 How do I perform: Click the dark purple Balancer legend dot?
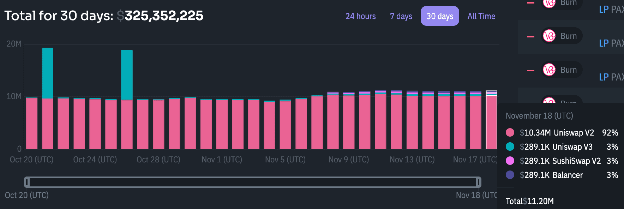pyautogui.click(x=510, y=175)
